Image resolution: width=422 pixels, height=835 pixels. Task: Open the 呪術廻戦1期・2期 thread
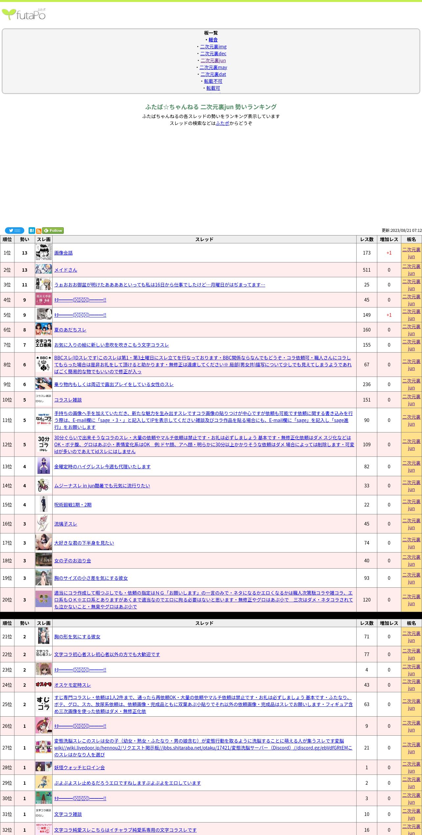click(73, 505)
